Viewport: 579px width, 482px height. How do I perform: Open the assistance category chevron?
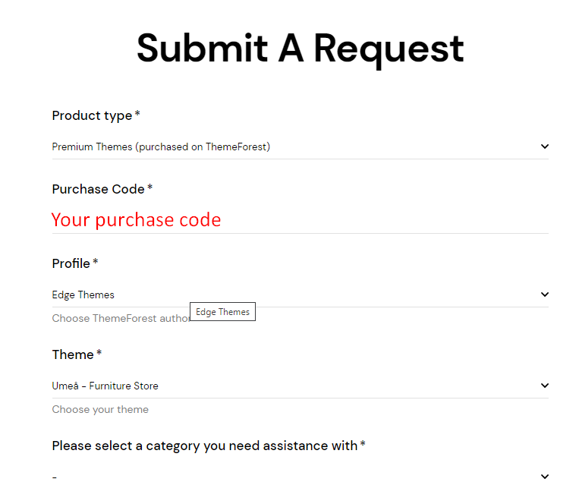544,476
